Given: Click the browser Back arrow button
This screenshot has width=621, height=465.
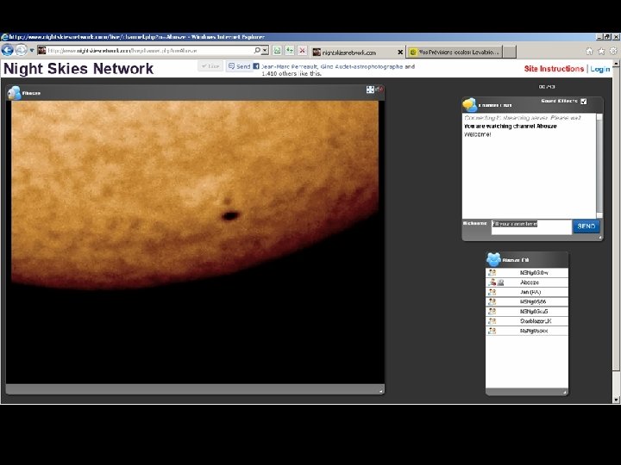Looking at the screenshot, I should 8,51.
